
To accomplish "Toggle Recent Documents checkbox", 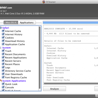I will (3, 54).
